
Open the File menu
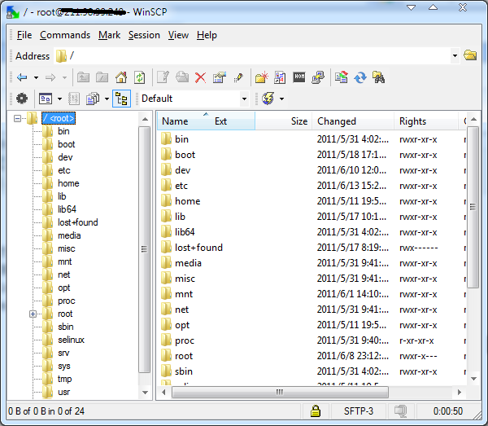pyautogui.click(x=24, y=35)
